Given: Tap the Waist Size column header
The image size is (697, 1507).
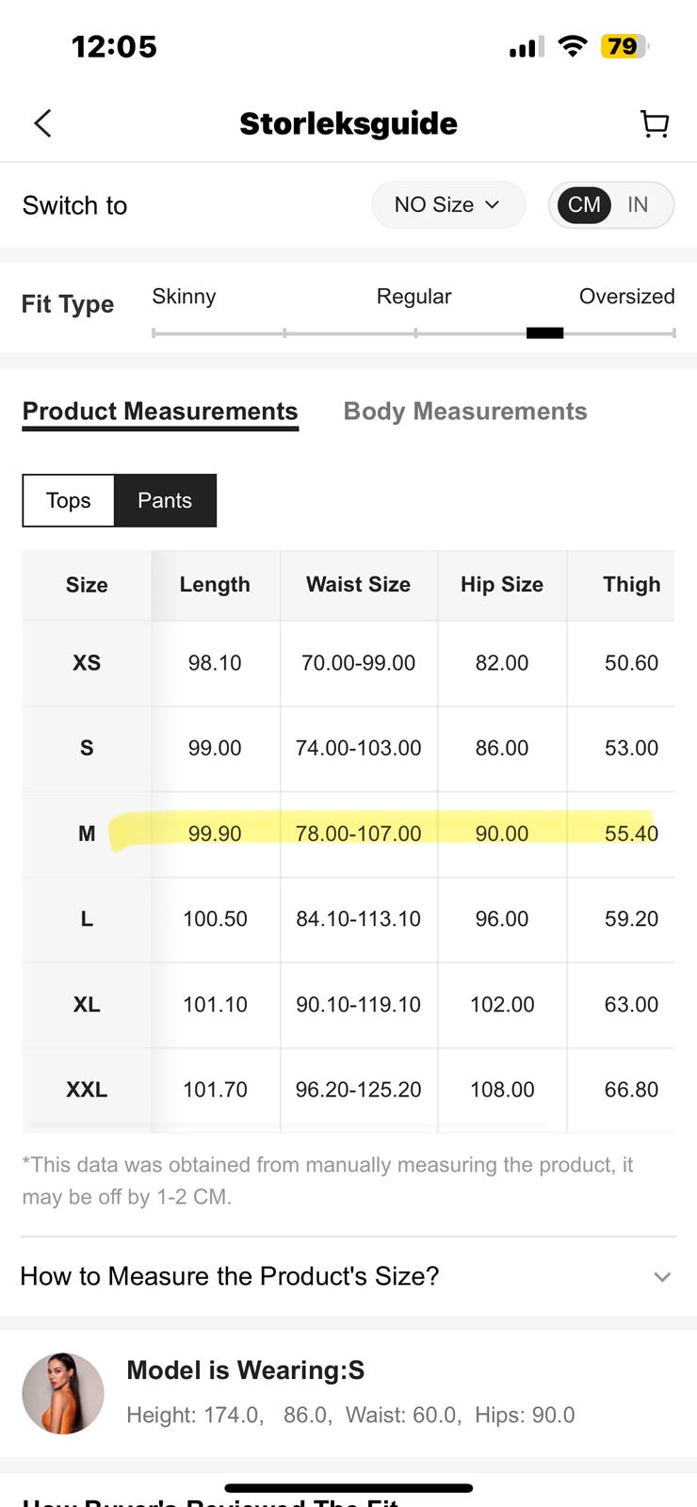Looking at the screenshot, I should pyautogui.click(x=358, y=585).
